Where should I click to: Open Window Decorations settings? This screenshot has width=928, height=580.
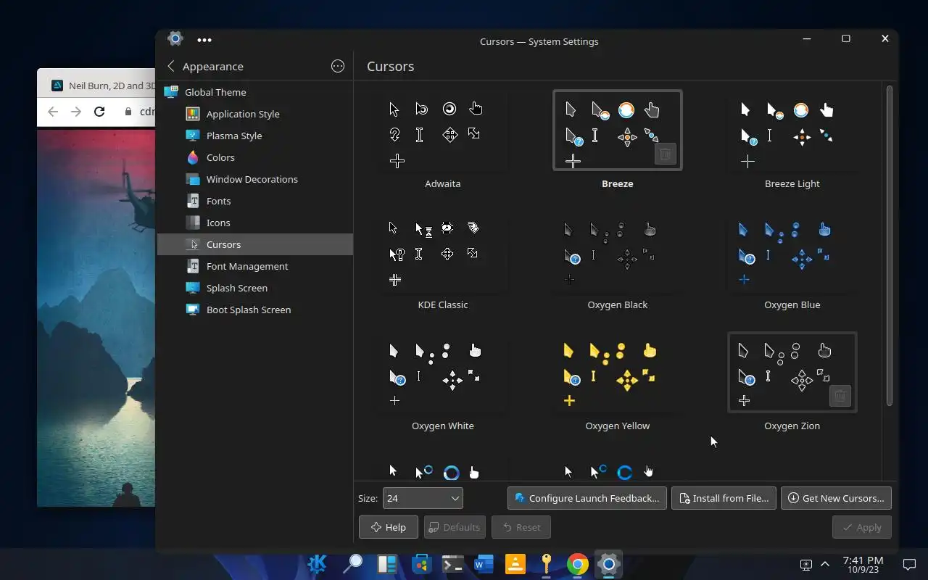coord(254,179)
